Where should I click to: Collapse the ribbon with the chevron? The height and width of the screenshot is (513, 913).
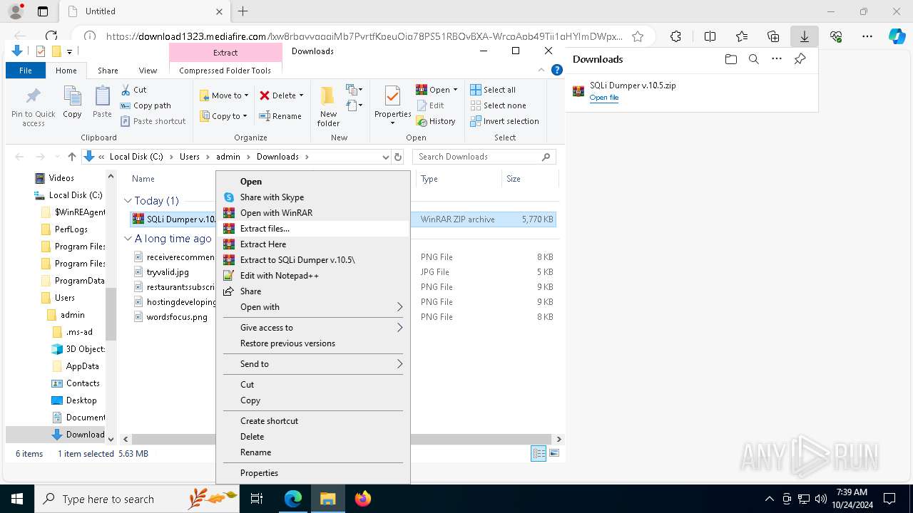[543, 70]
